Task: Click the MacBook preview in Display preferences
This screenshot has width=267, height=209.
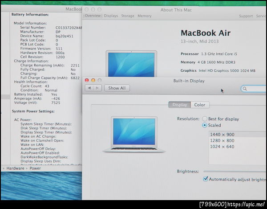Action: [x=134, y=134]
